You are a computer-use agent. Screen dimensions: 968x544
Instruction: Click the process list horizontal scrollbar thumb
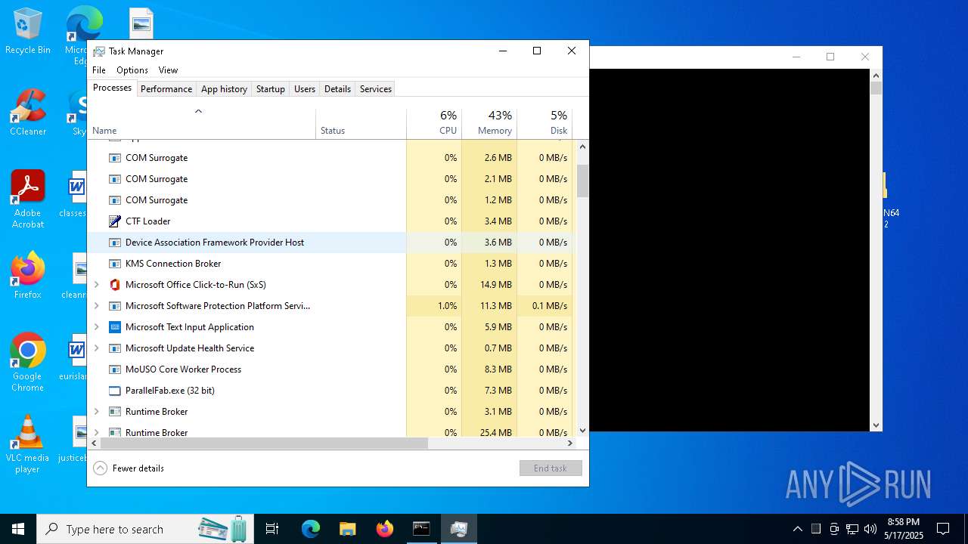coord(264,444)
